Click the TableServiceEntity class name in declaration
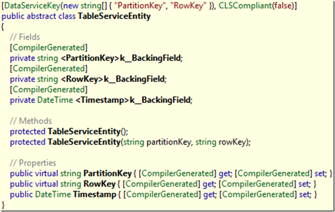Screen dimensions: 335x212 click(114, 16)
